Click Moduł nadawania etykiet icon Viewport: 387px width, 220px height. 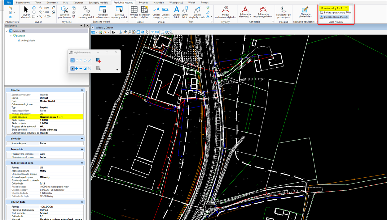click(x=225, y=10)
